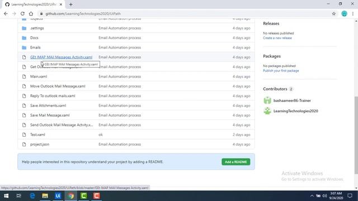Open Chrome from taskbar

coord(71,196)
